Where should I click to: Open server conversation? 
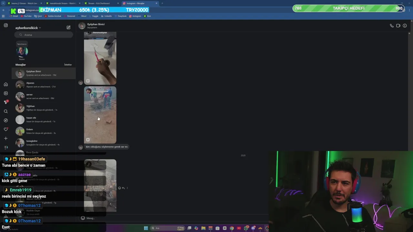pyautogui.click(x=44, y=96)
